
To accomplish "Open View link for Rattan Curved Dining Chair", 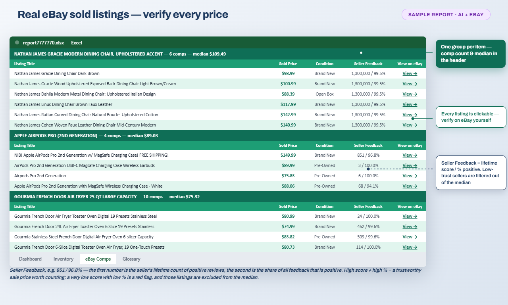I will (410, 115).
